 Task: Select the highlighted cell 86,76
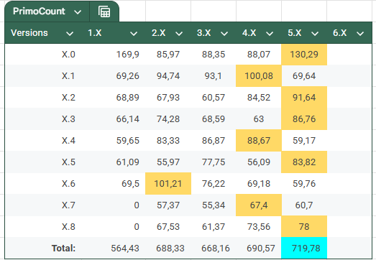point(304,119)
